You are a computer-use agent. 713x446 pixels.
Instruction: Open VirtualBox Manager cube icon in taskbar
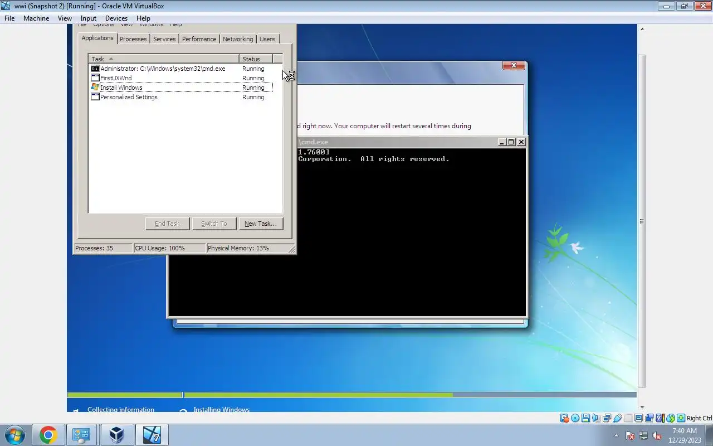pos(116,435)
